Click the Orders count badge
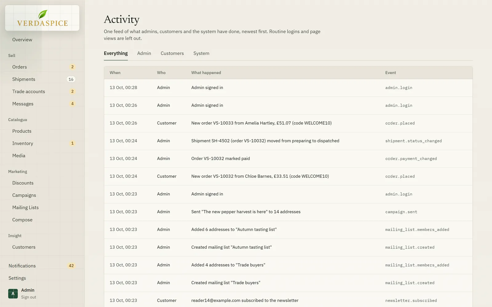Screen dimensions: 492x307 pyautogui.click(x=72, y=67)
